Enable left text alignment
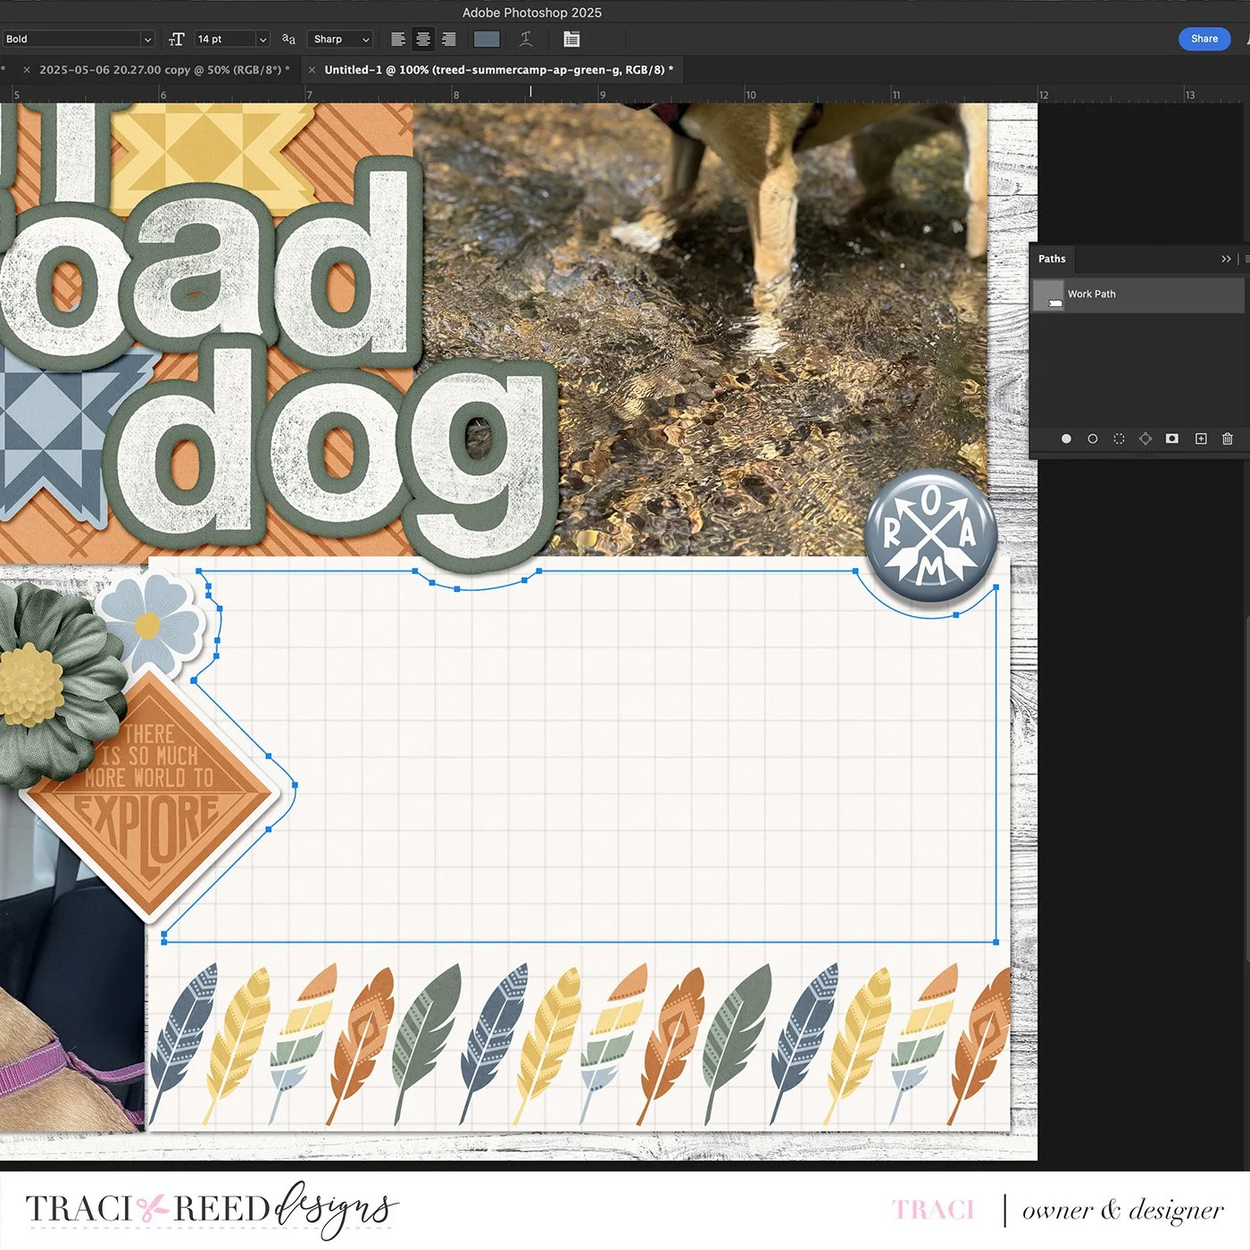This screenshot has height=1250, width=1250. tap(396, 39)
